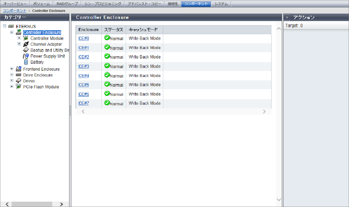This screenshot has height=207, width=349.
Task: Click the category pane horizontal scrollbar
Action: click(33, 204)
